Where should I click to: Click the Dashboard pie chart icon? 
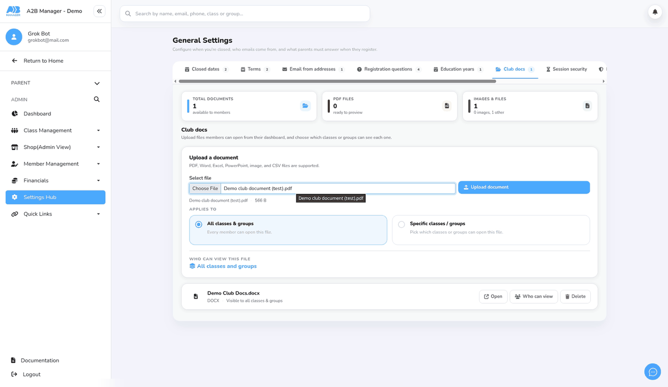click(x=15, y=113)
